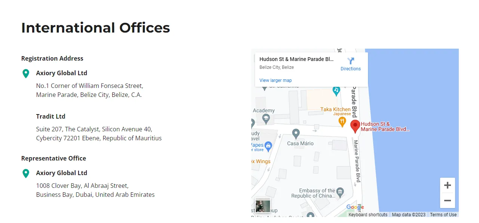Select the Taka Kitchen restaurant marker
479x223 pixels.
pyautogui.click(x=342, y=121)
